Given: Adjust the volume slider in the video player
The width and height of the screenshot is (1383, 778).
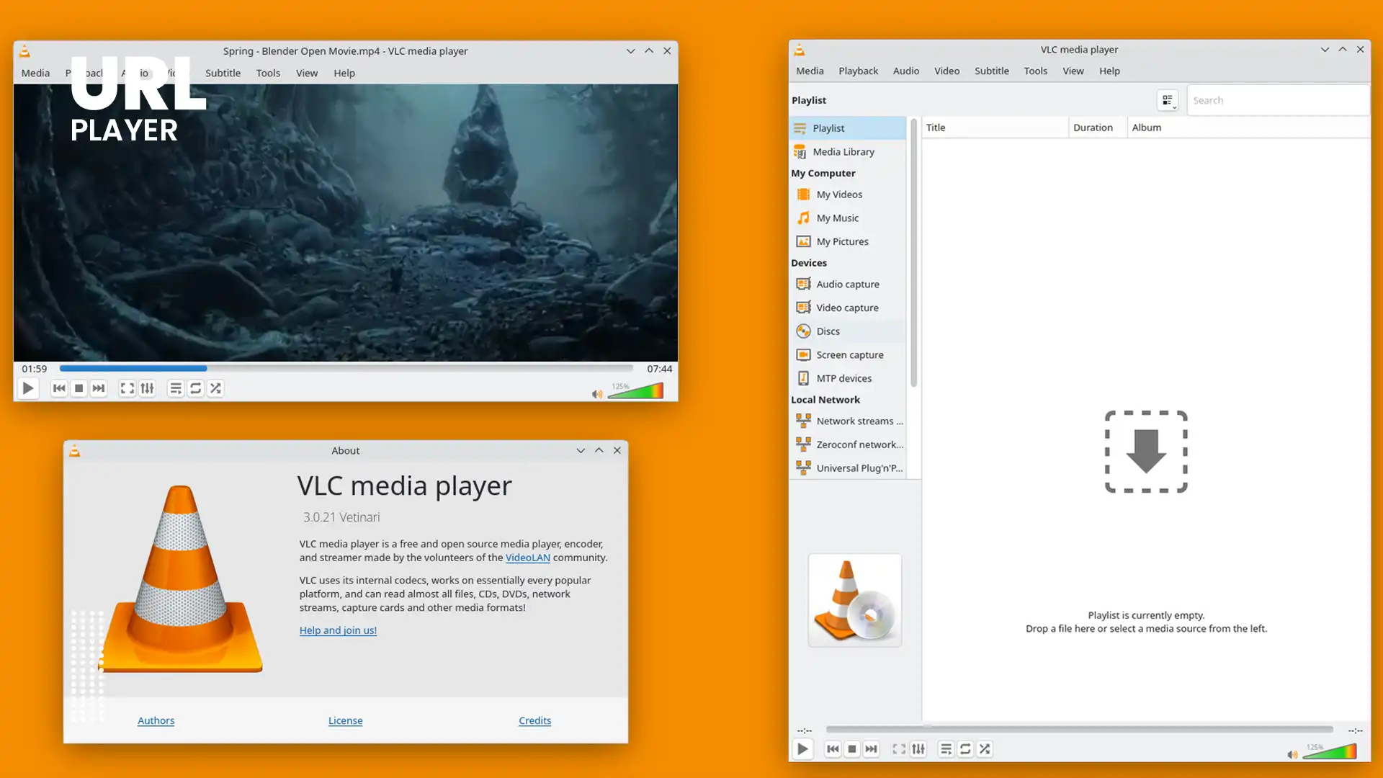Looking at the screenshot, I should pos(634,390).
